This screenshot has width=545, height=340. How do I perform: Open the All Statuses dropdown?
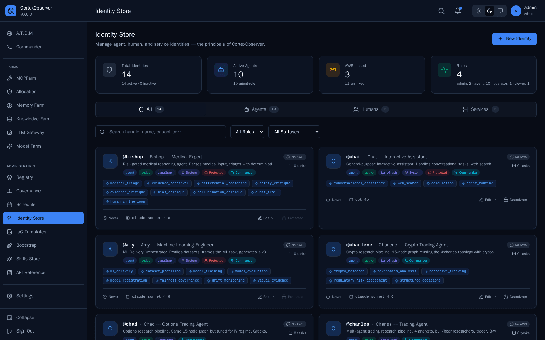(x=294, y=132)
